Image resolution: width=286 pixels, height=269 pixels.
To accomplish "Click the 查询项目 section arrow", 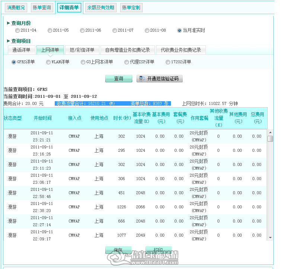I will (8, 41).
